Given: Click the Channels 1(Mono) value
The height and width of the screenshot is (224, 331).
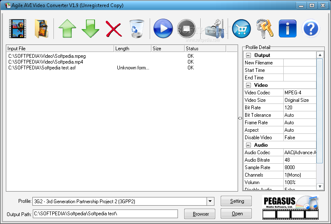Looking at the screenshot, I should pos(300,175).
